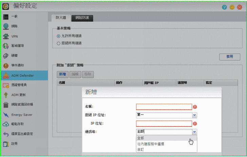Open the Certificate Manager (憑證管理員) icon
The width and height of the screenshot is (247, 157).
click(x=6, y=85)
